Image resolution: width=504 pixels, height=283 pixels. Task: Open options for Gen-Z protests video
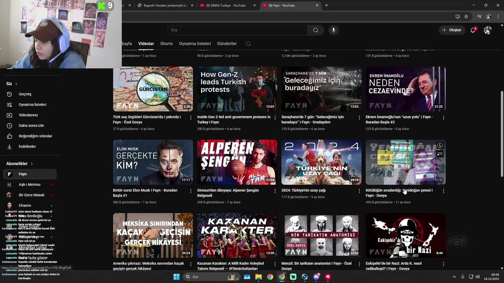click(x=275, y=118)
